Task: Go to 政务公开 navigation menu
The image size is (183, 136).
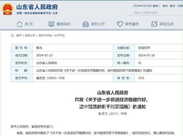Action: (x=98, y=24)
